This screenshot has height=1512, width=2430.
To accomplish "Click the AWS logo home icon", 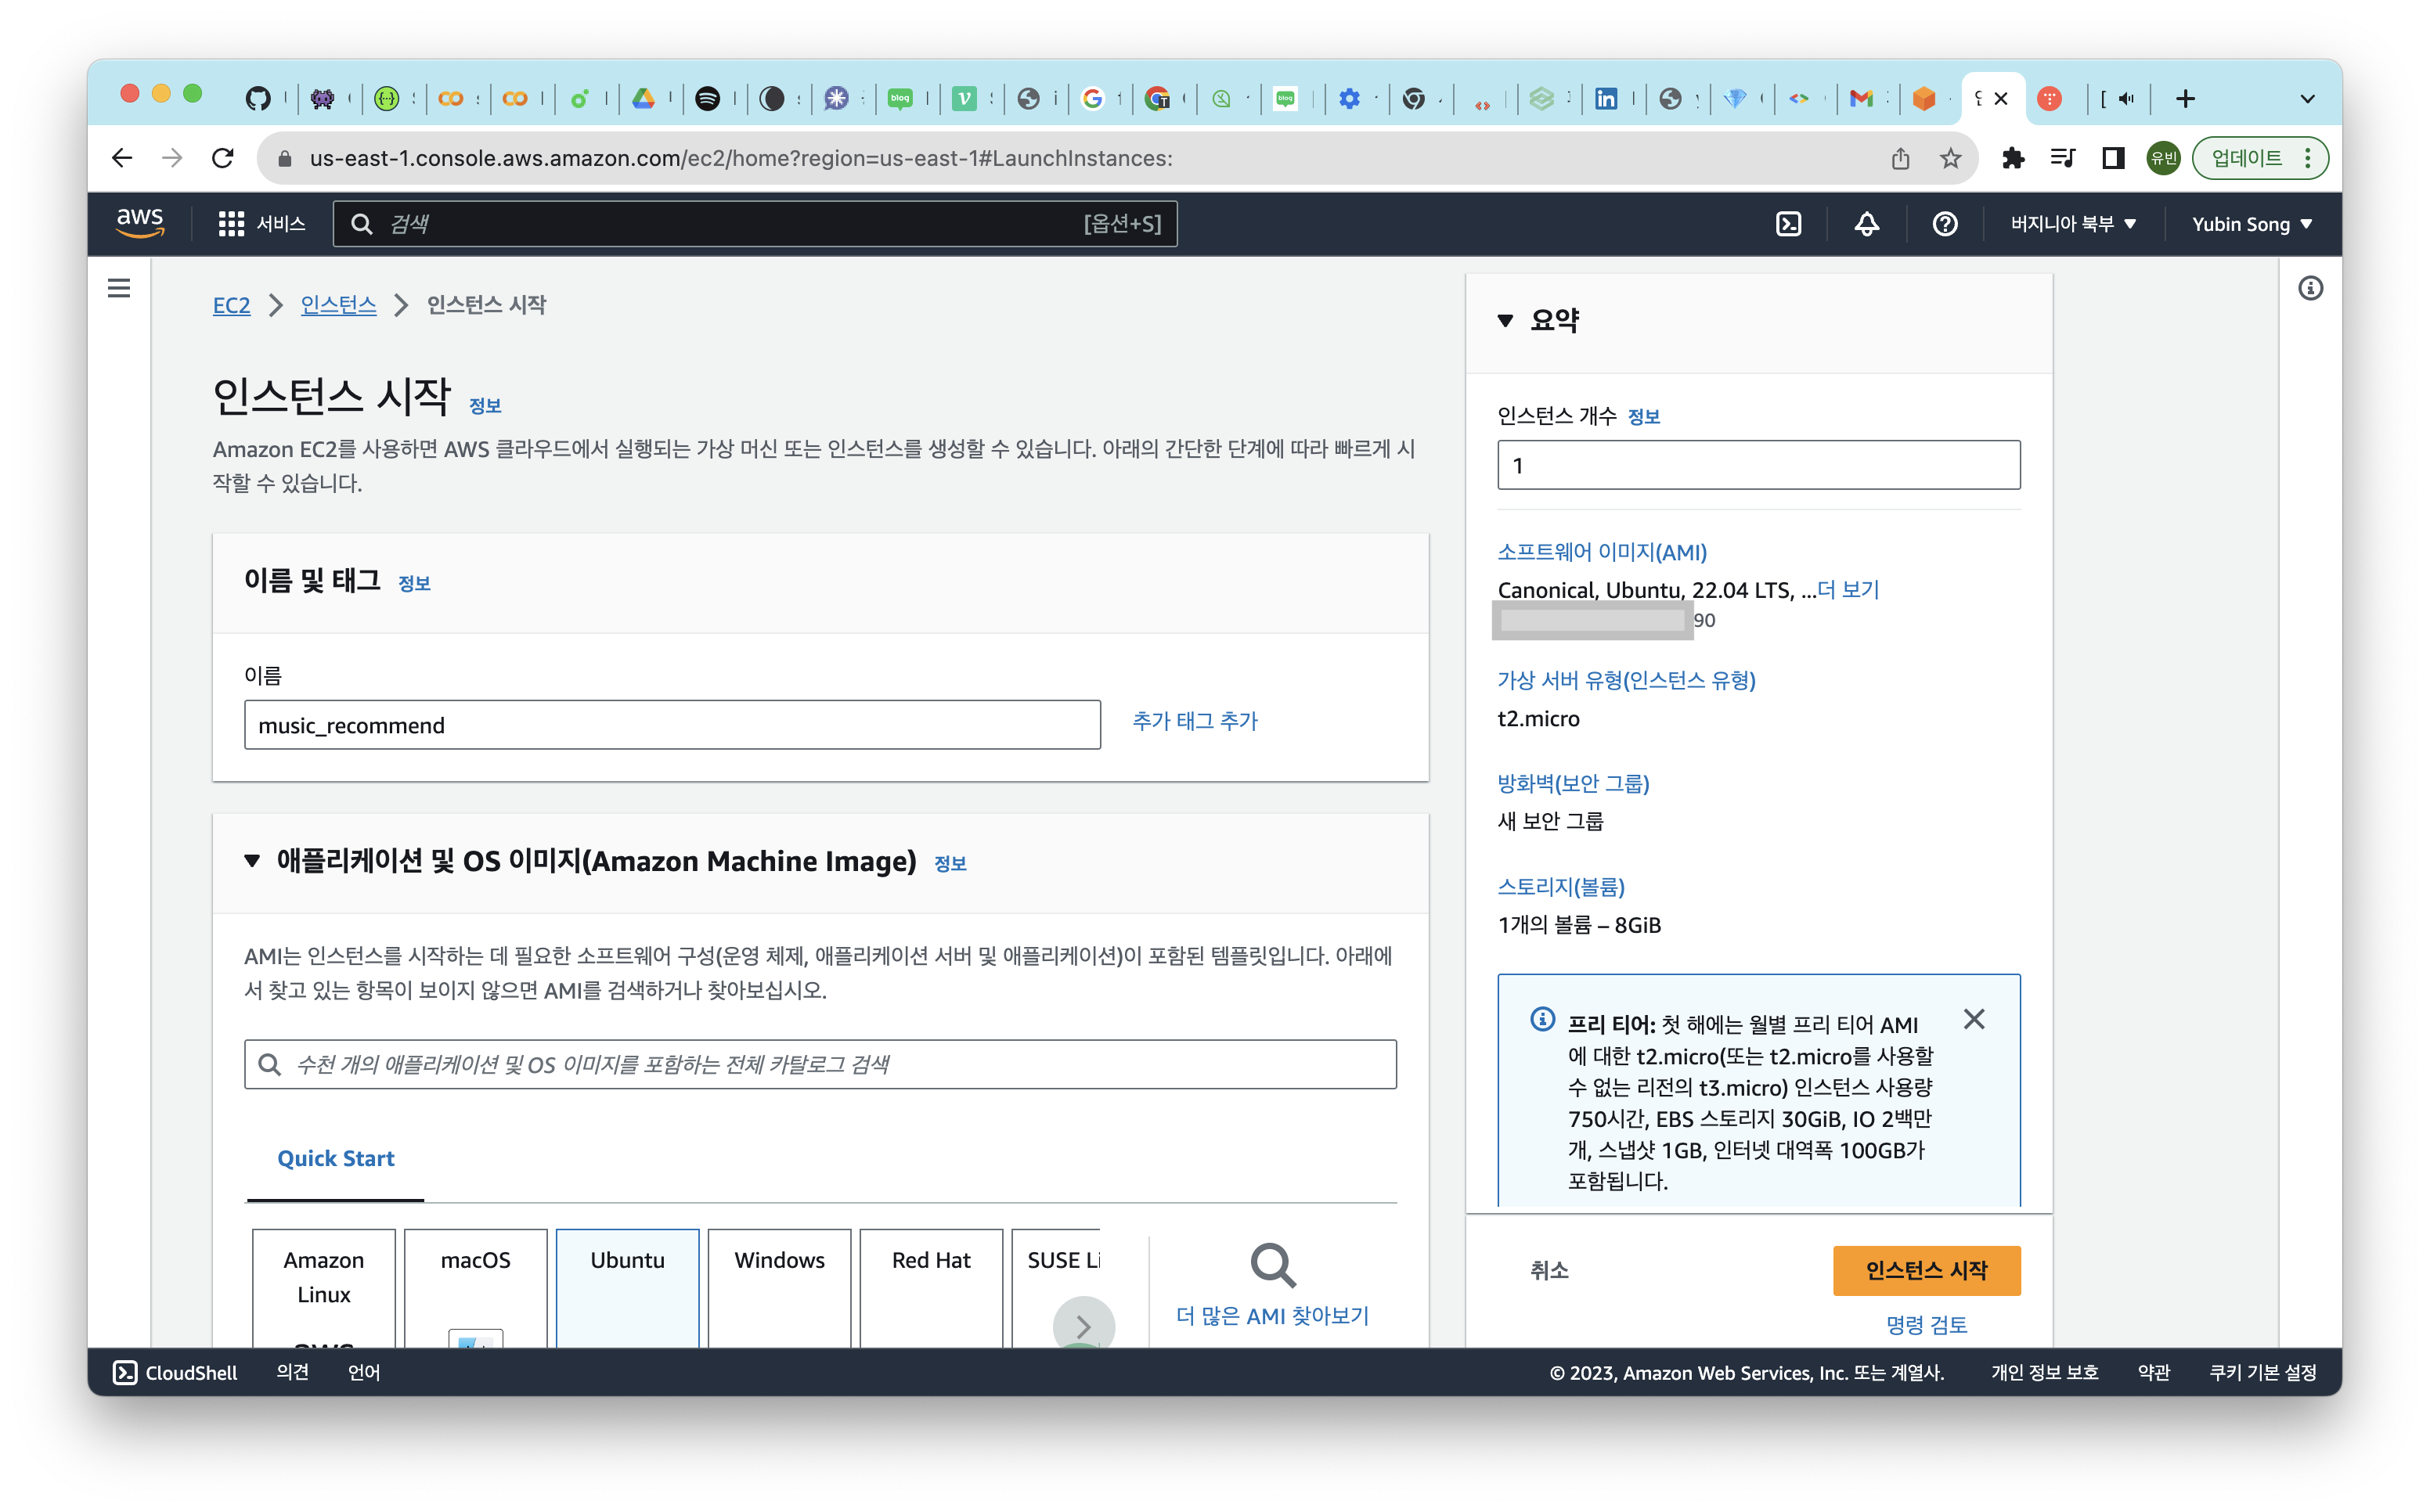I will [140, 222].
